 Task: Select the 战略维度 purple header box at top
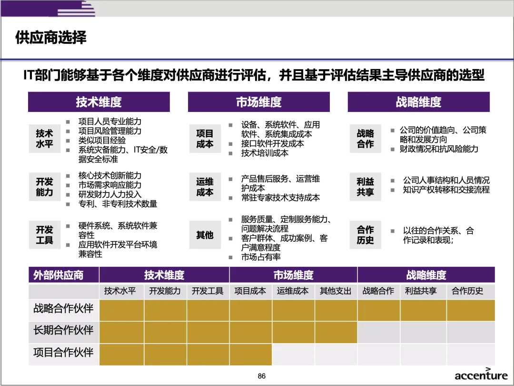coord(419,102)
